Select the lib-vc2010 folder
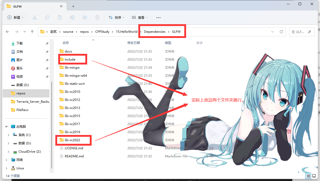 point(72,92)
